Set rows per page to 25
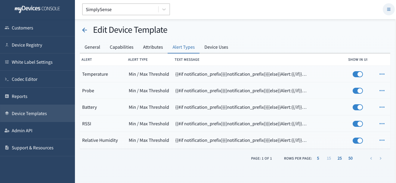396x183 pixels. click(x=339, y=158)
